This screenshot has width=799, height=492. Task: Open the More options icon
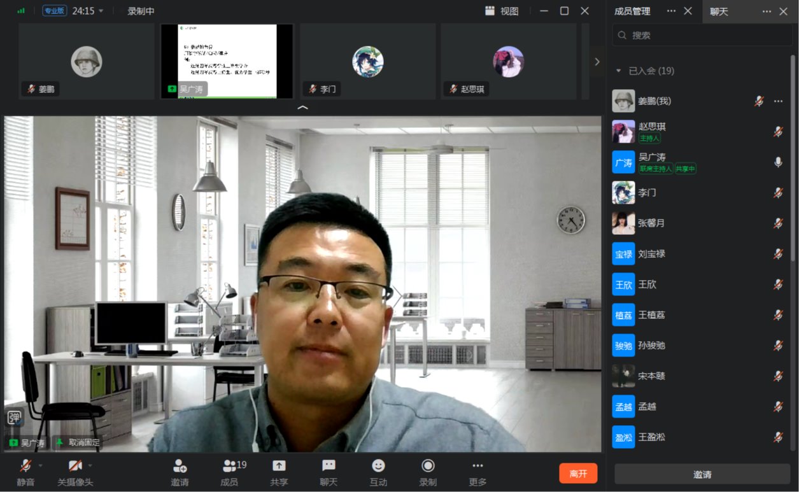coord(477,466)
